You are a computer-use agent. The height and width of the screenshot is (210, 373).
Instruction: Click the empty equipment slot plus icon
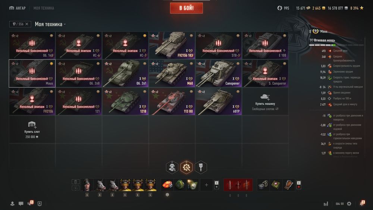tap(206, 185)
